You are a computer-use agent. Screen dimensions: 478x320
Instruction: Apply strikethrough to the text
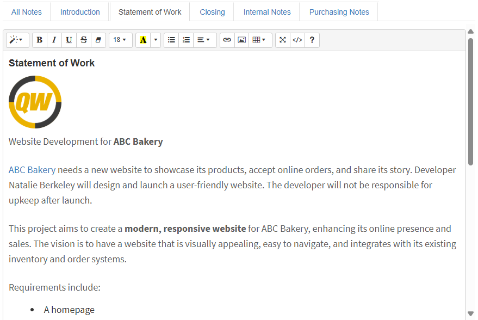point(83,40)
